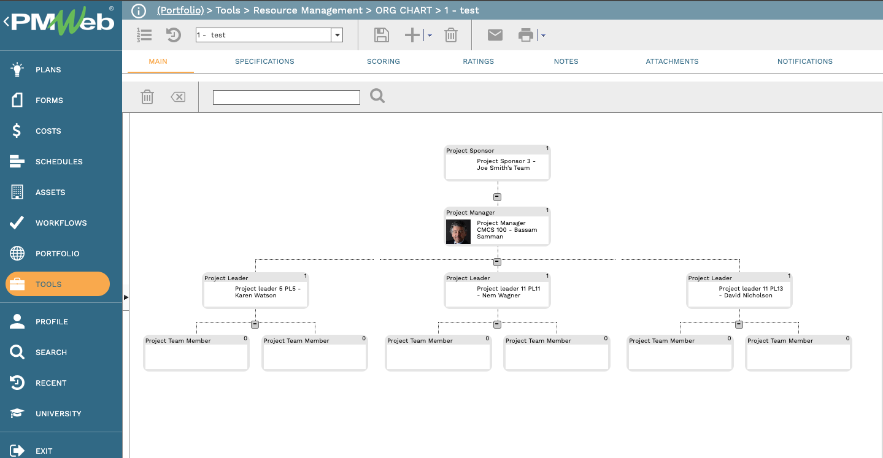The image size is (883, 458).
Task: Collapse children of Nem Wagner's node
Action: [497, 324]
